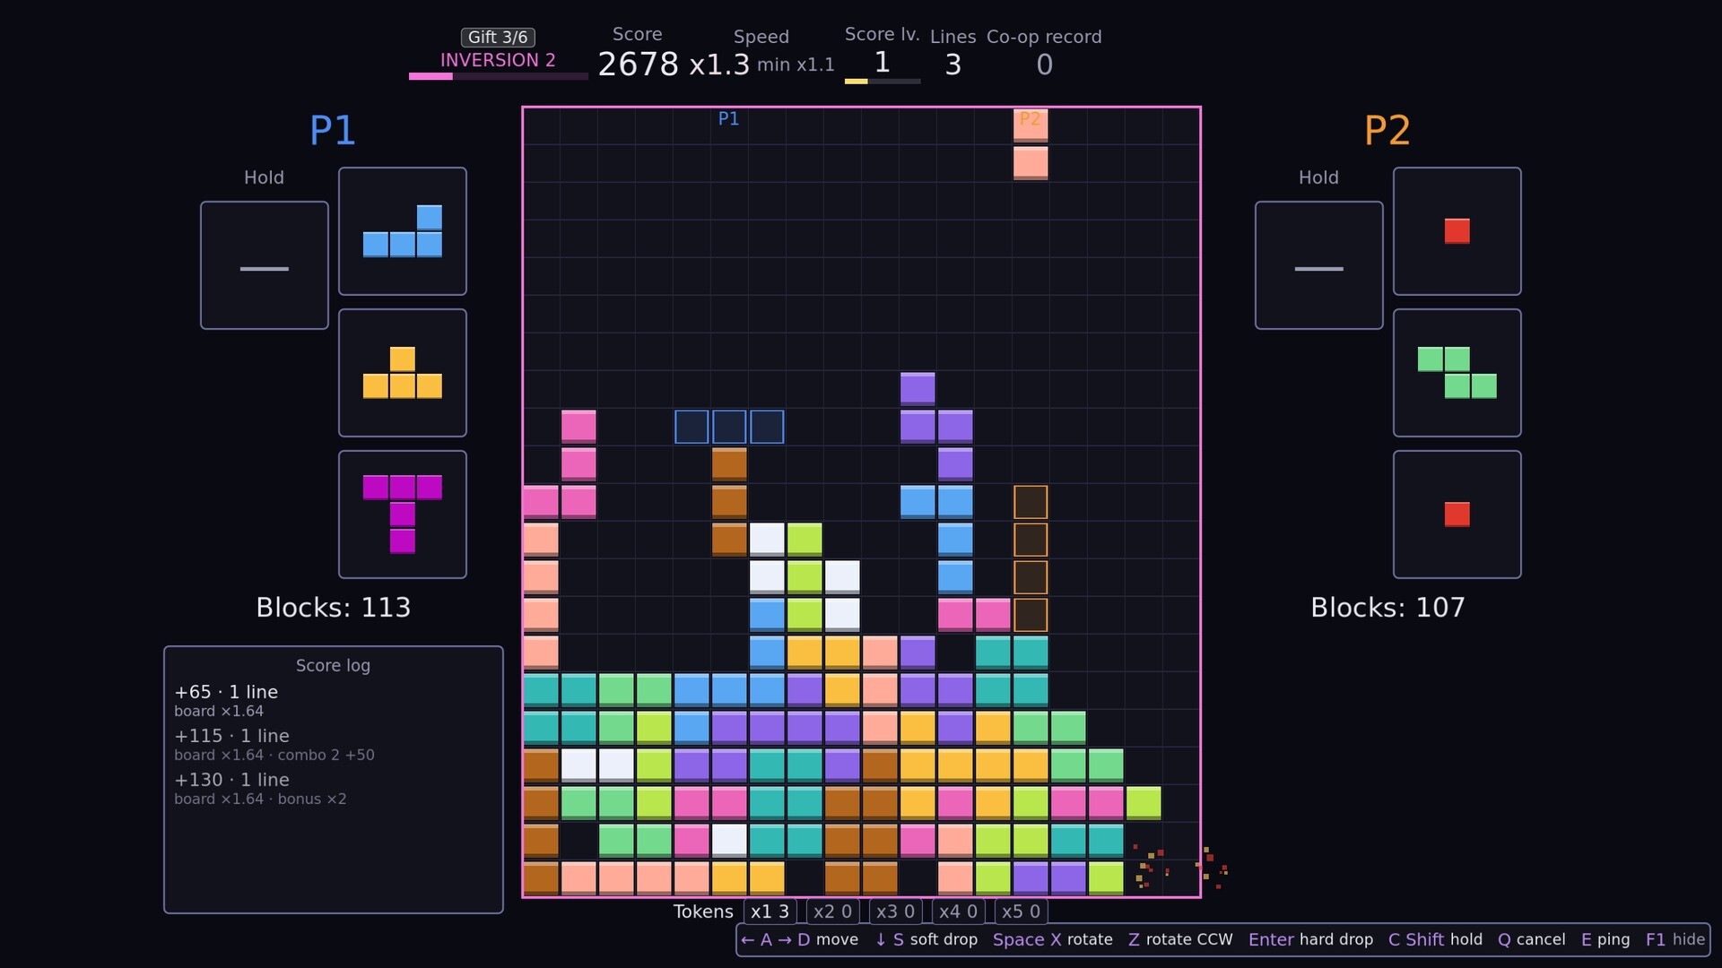The width and height of the screenshot is (1722, 968).
Task: Select the x2 0 token
Action: [833, 912]
